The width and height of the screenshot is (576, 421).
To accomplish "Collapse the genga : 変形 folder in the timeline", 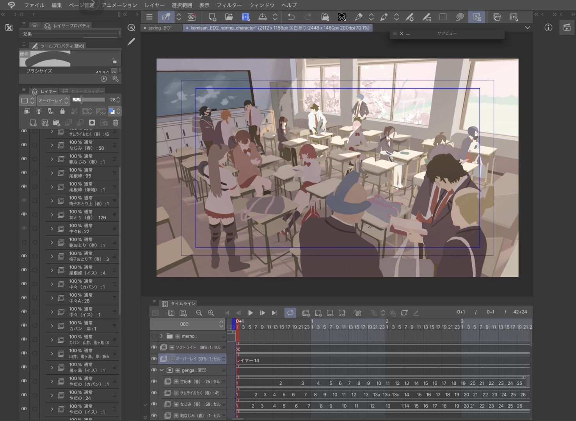I will coord(162,370).
